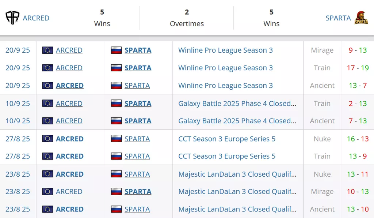This screenshot has width=374, height=218.
Task: Click bold SPARTA in the 17 - 19 Train row
Action: pos(138,68)
